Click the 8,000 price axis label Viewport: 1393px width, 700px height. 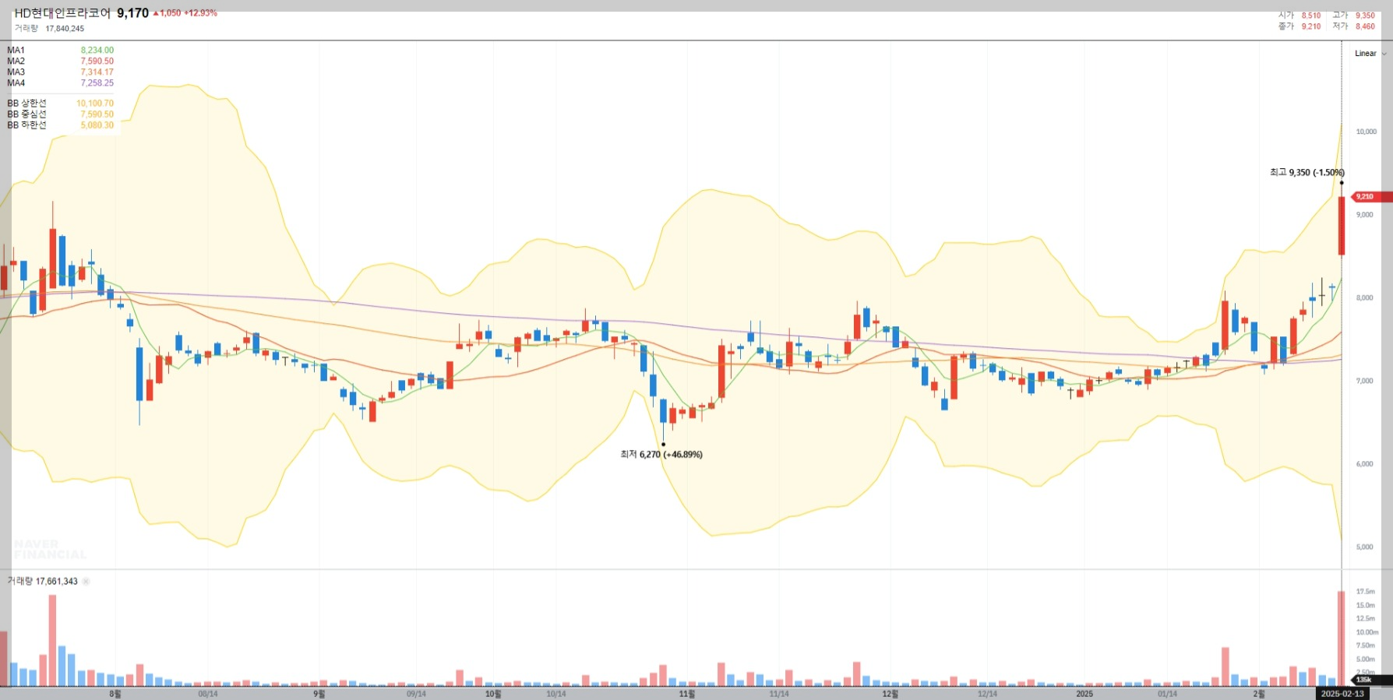click(1365, 298)
